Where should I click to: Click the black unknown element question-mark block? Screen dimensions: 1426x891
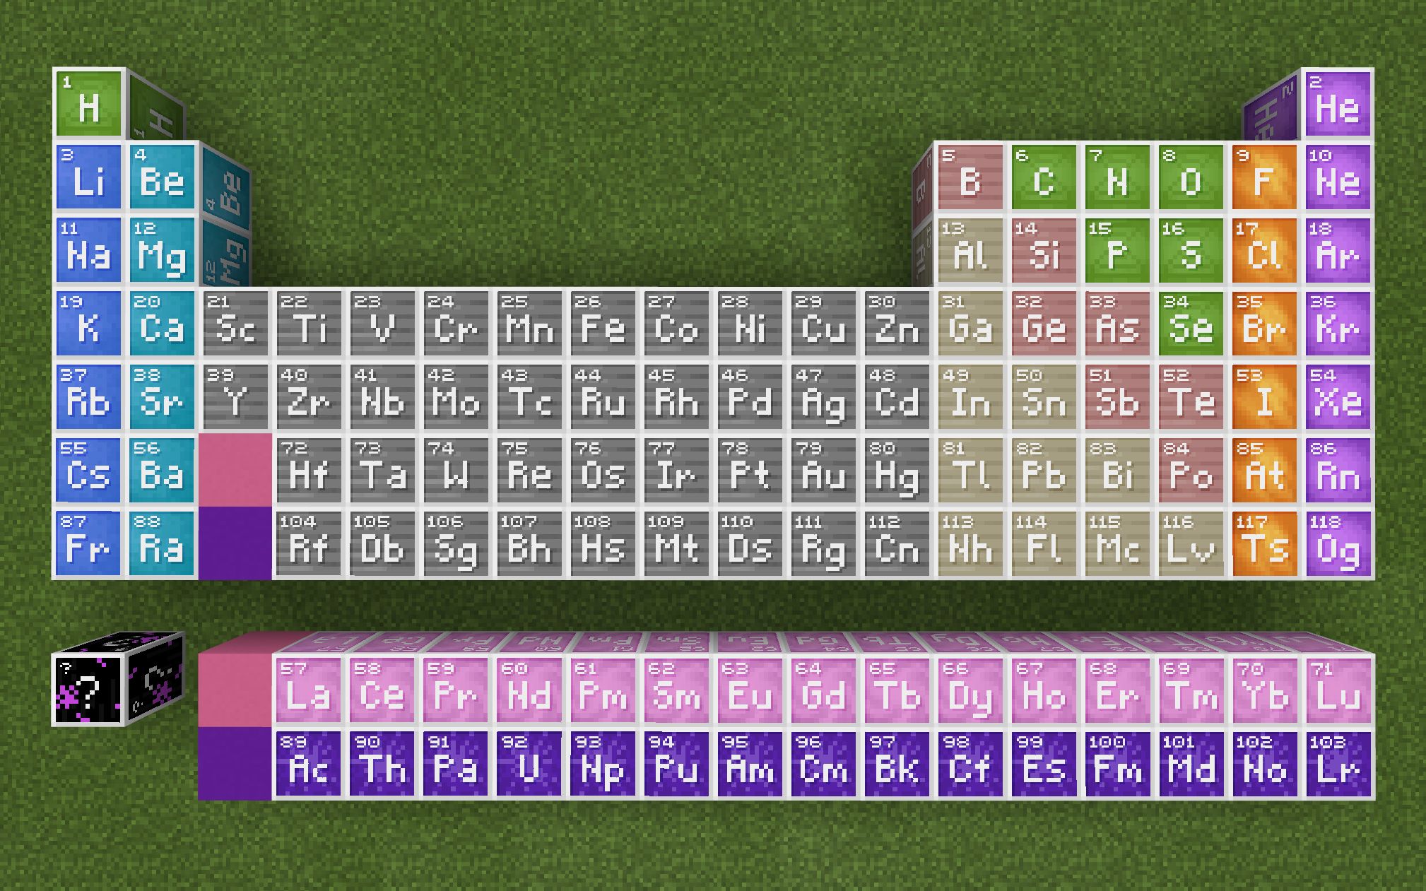88,690
